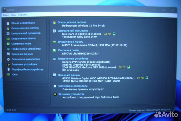This screenshot has width=181, height=121.
Task: Click the Speccy title bar app icon
Action: (5, 10)
